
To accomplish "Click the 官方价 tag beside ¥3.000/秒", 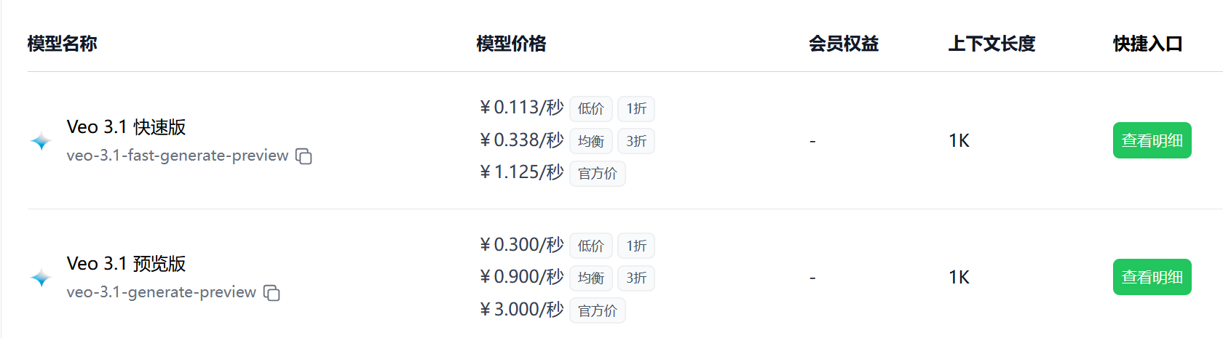I will [x=597, y=310].
